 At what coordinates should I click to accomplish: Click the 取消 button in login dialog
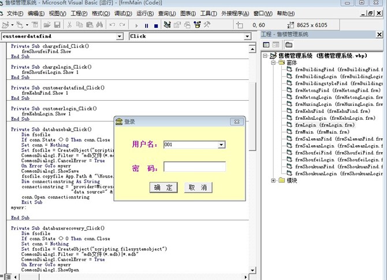pyautogui.click(x=198, y=187)
